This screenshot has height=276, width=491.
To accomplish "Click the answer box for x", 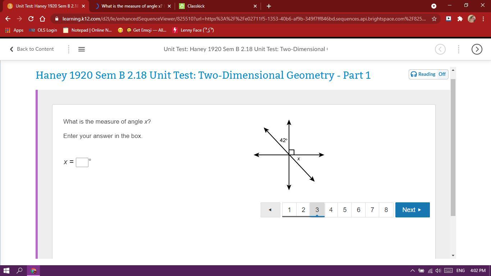I will [82, 162].
